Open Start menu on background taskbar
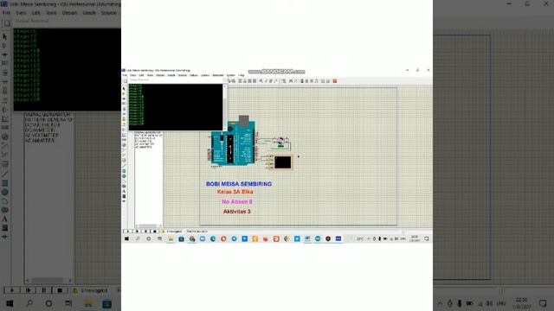 click(10, 303)
